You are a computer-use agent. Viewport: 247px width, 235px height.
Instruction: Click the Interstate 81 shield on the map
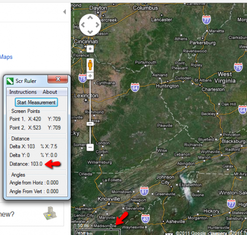[x=144, y=192]
